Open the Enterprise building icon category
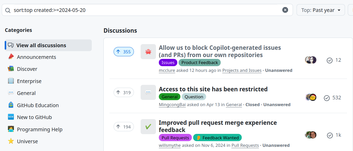Screen dimensions: 353x151 click(x=11, y=81)
